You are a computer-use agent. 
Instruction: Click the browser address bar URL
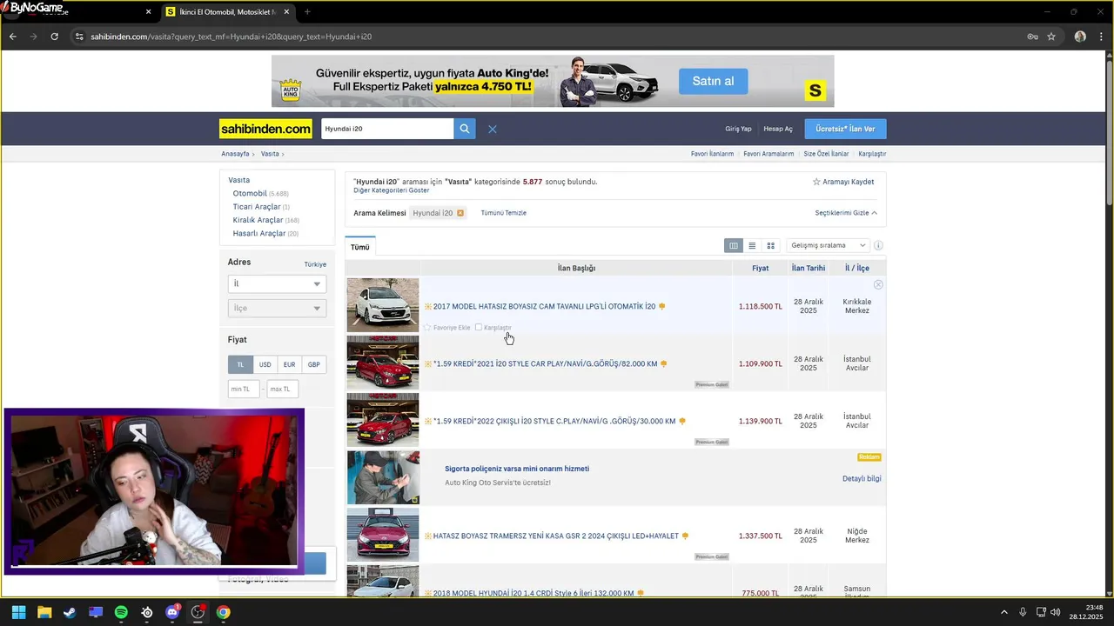click(x=232, y=37)
